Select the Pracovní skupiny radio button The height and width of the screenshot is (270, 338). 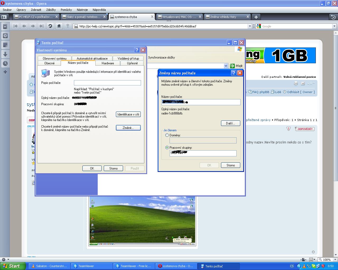click(x=167, y=148)
